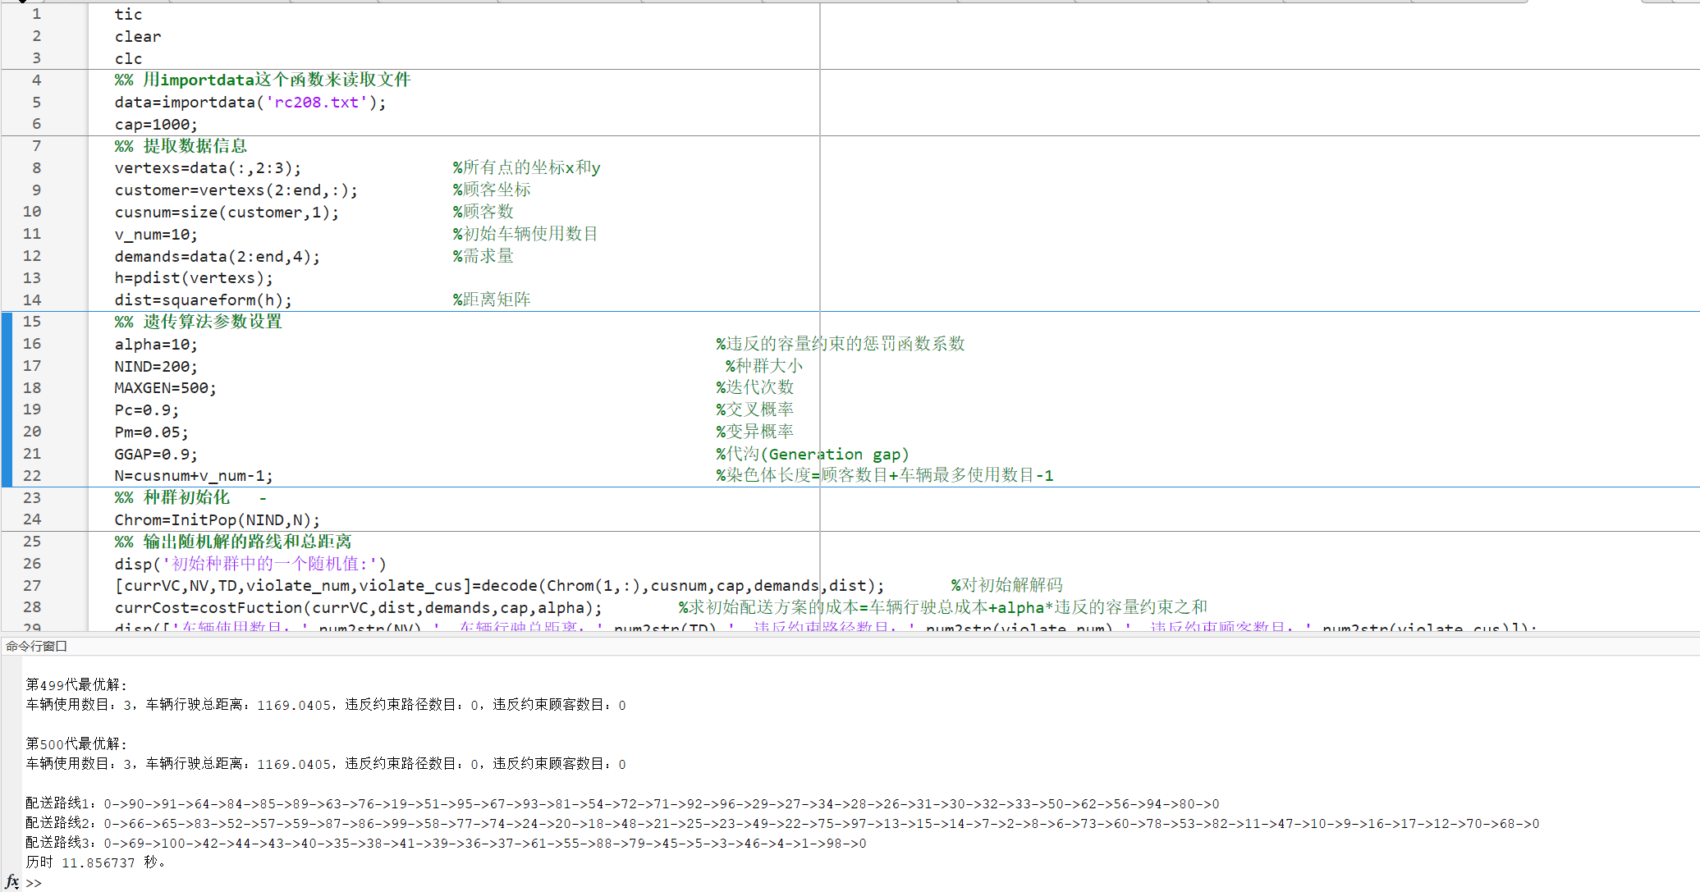Click the fx function browser icon
The width and height of the screenshot is (1700, 892).
click(x=11, y=881)
